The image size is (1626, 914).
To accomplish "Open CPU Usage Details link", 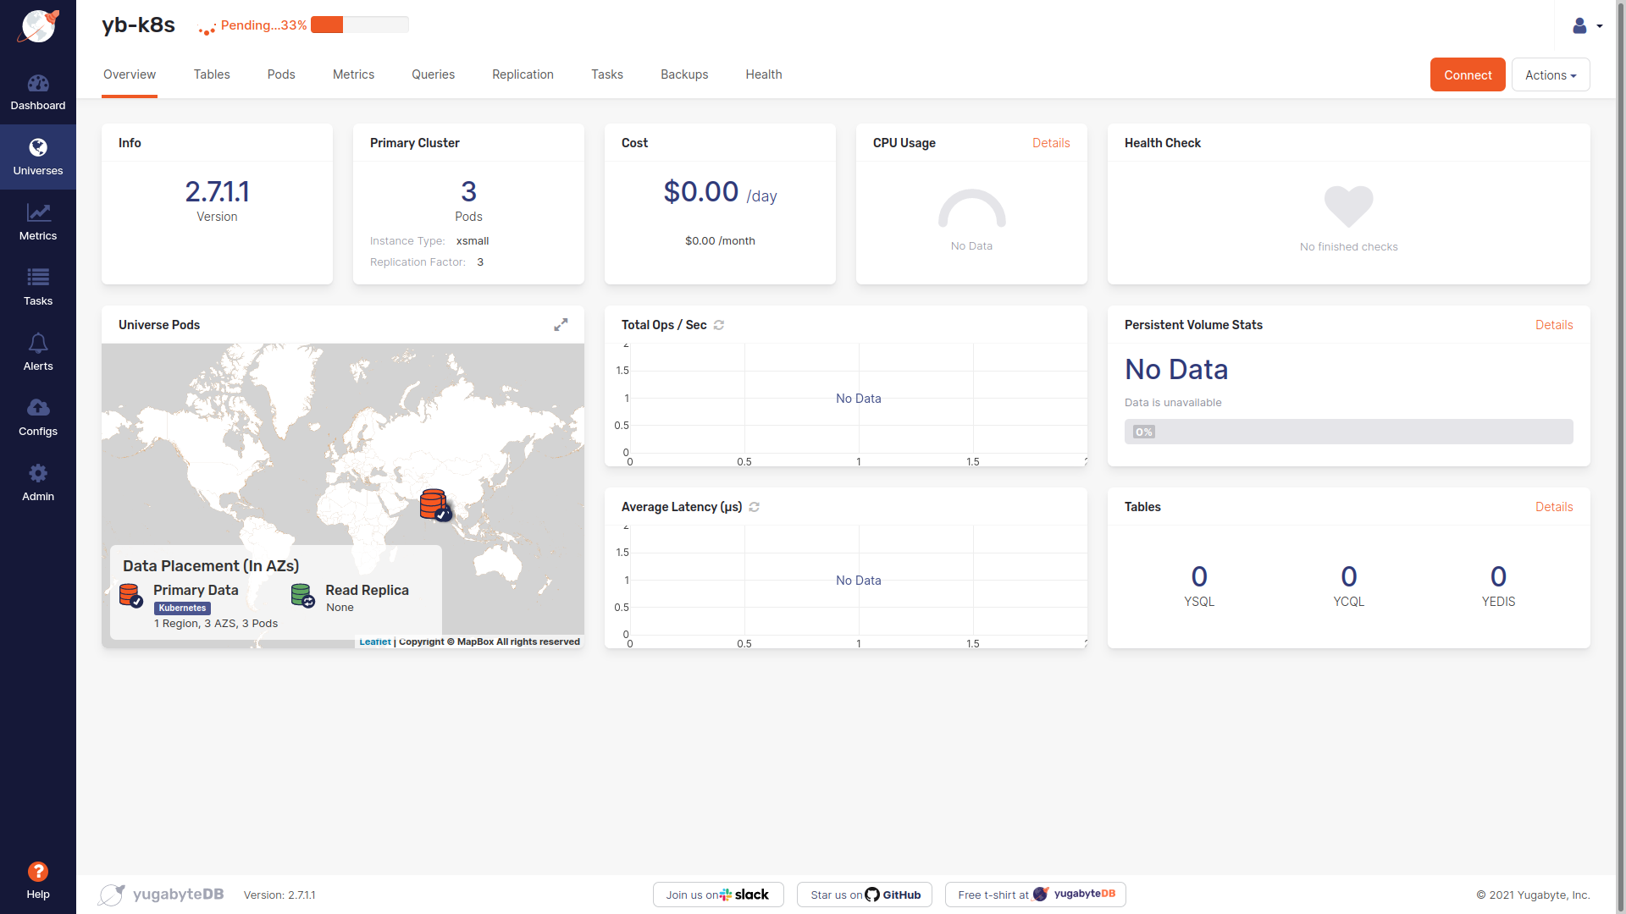I will tap(1050, 143).
